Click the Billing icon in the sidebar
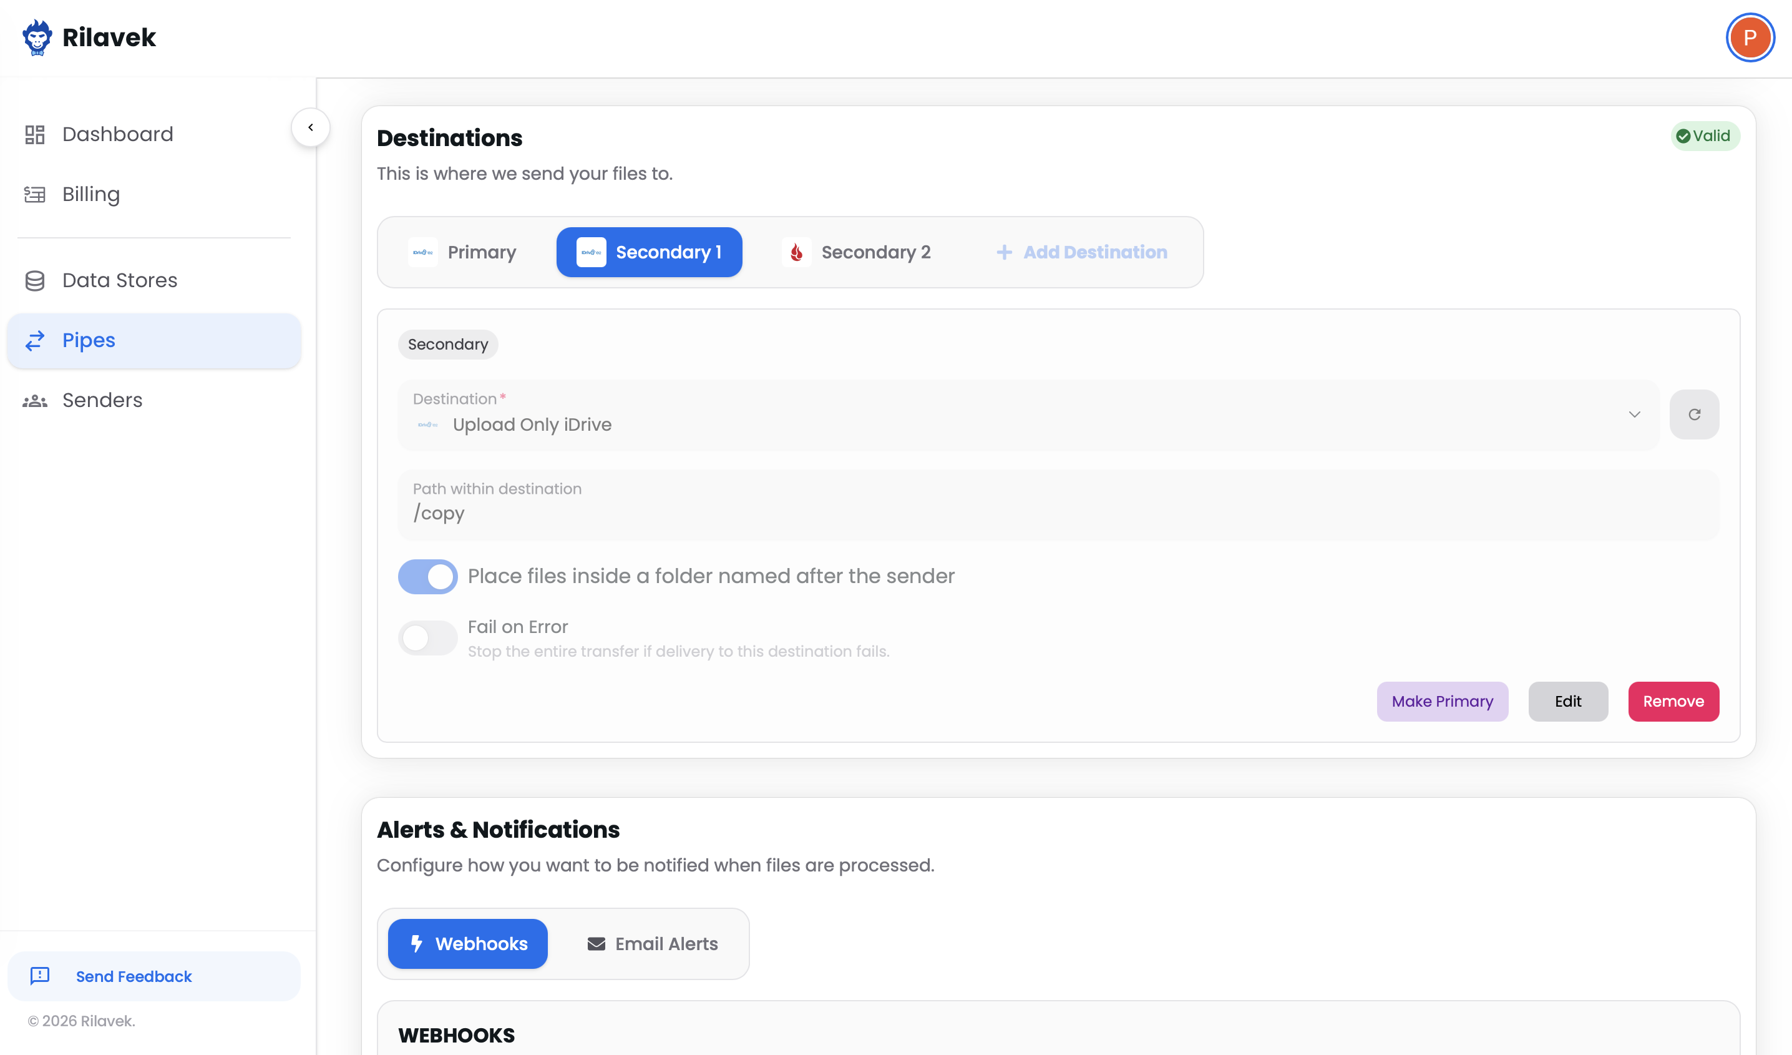Image resolution: width=1792 pixels, height=1055 pixels. (x=35, y=194)
